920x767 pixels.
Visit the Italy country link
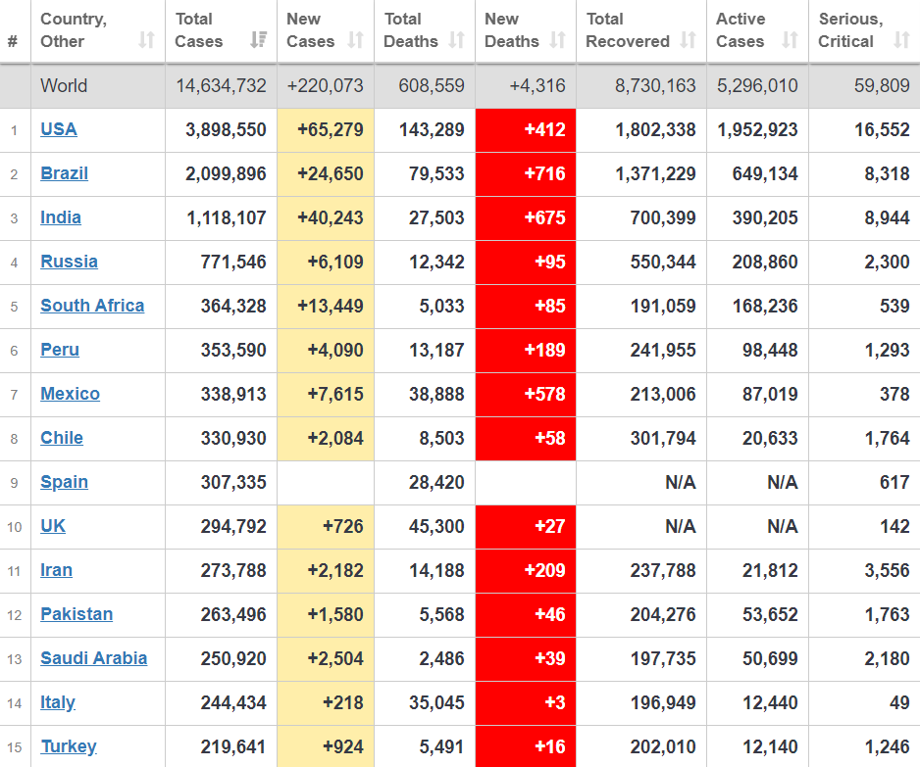tap(58, 702)
